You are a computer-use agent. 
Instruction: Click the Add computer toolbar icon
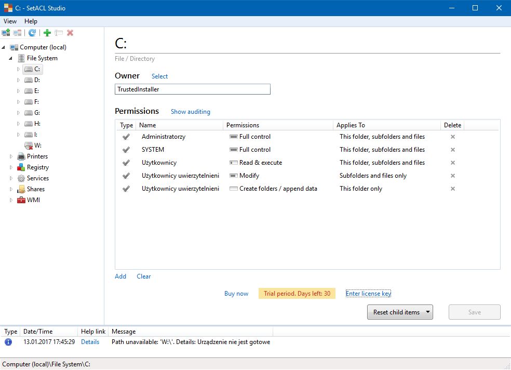(x=6, y=32)
